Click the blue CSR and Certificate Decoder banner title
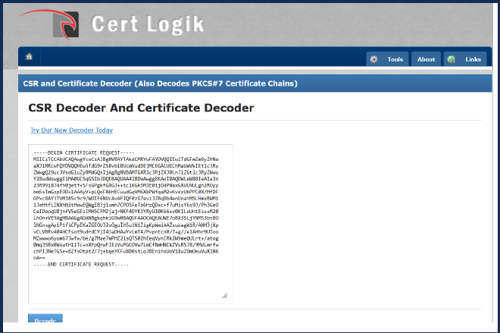This screenshot has height=333, width=500. coord(160,83)
